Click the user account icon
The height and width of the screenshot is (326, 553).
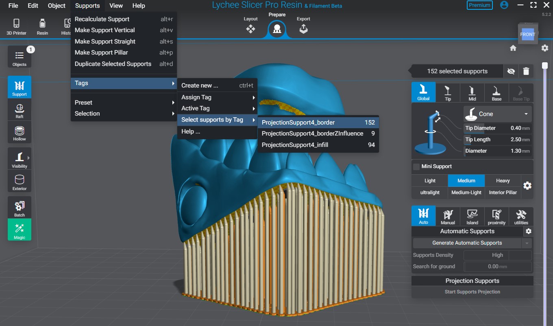coord(504,5)
